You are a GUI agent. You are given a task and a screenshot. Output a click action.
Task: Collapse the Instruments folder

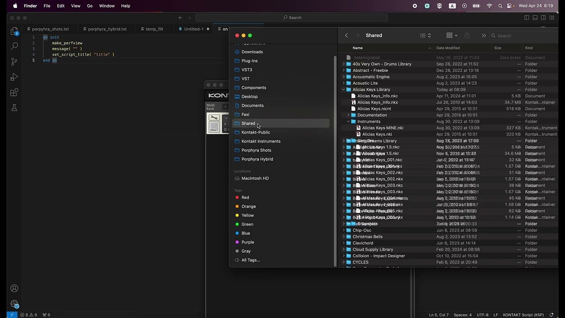(349, 121)
